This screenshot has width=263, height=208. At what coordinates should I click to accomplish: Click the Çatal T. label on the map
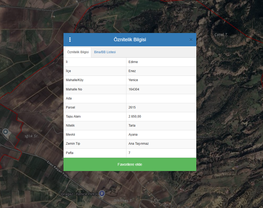tap(221, 35)
